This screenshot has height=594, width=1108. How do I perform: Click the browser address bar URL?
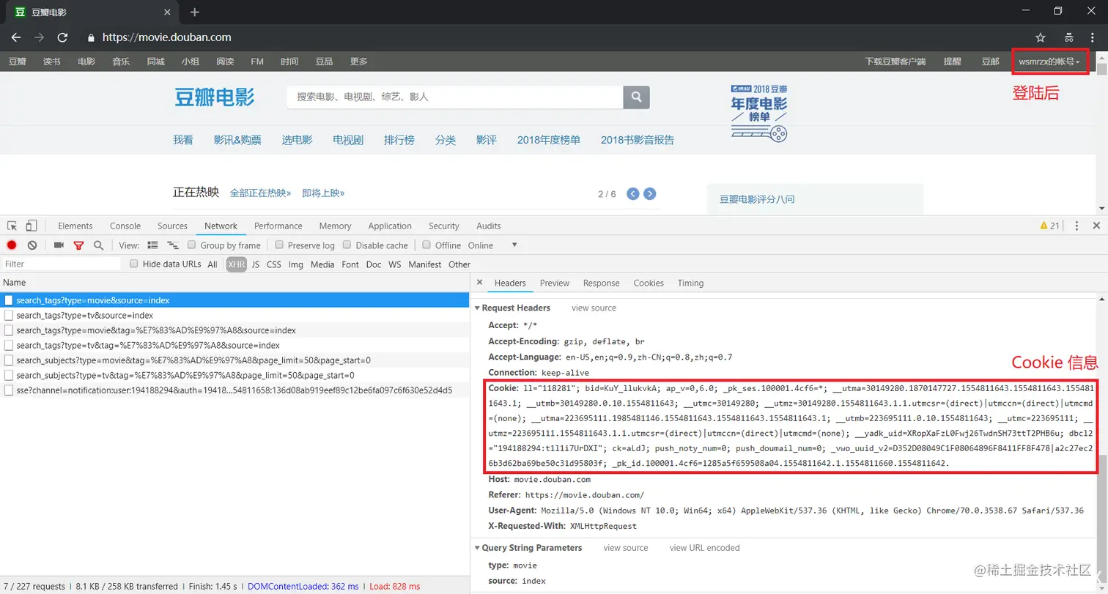(x=167, y=37)
